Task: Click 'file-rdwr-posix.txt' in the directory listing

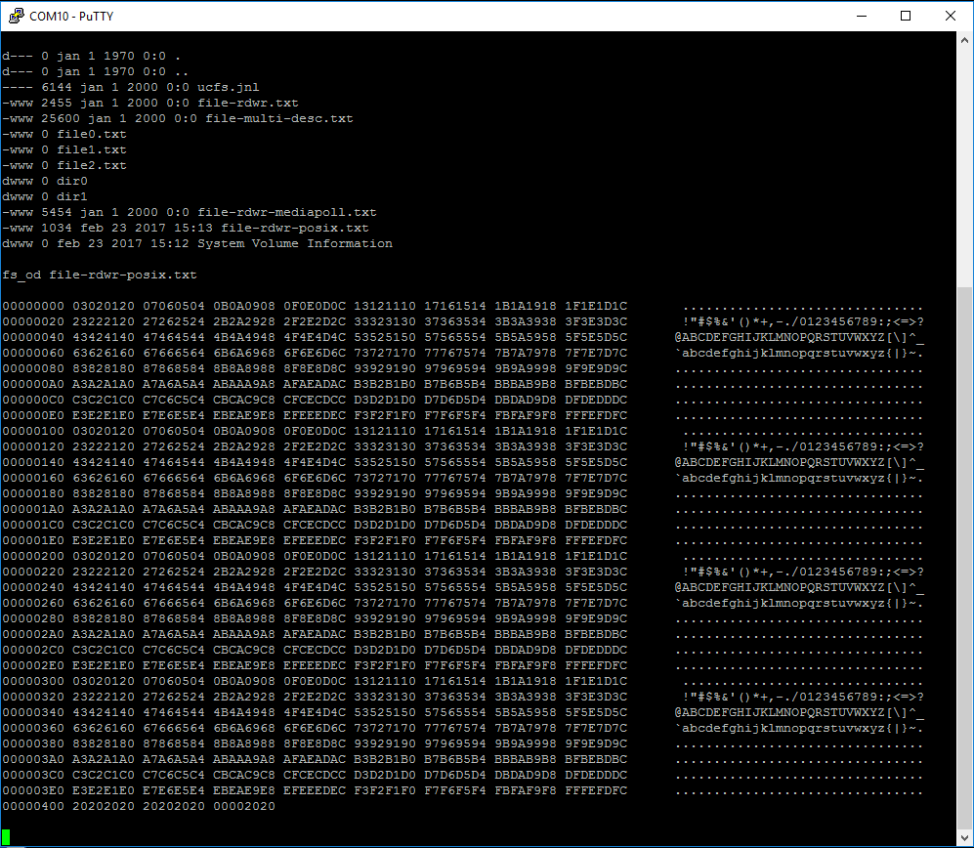Action: point(294,228)
